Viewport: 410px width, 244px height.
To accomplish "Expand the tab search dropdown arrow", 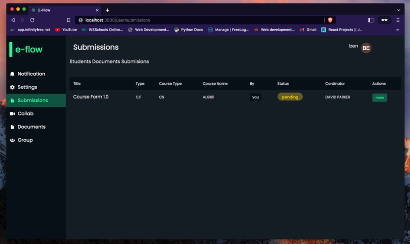I will [x=398, y=10].
